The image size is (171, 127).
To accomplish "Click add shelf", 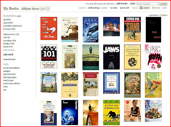I will pyautogui.click(x=8, y=54).
